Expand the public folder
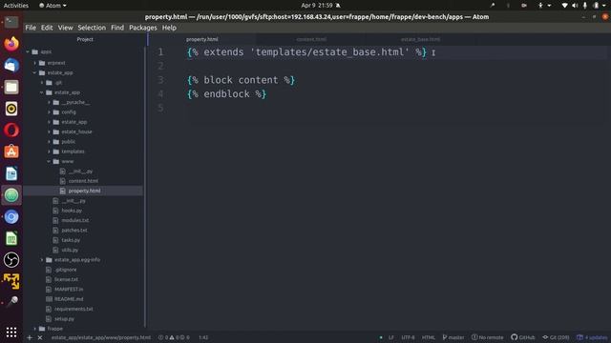The height and width of the screenshot is (343, 611). click(49, 142)
